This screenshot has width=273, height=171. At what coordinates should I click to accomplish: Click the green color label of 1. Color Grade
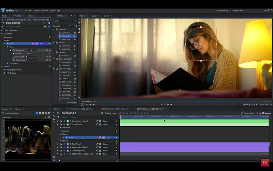pos(68,121)
